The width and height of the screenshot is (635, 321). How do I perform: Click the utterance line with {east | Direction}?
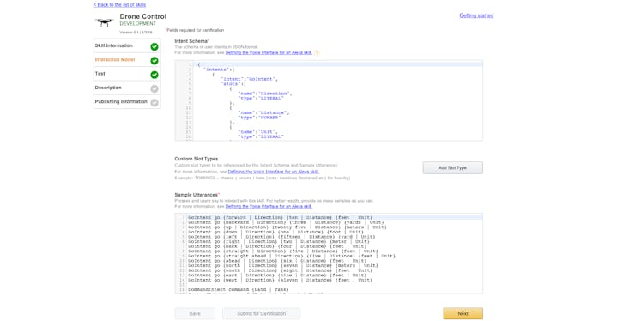tap(277, 276)
